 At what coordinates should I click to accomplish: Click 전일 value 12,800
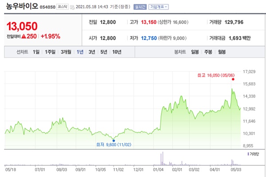[108, 22]
